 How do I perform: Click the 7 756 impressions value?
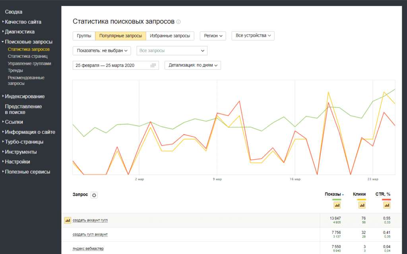click(x=336, y=233)
